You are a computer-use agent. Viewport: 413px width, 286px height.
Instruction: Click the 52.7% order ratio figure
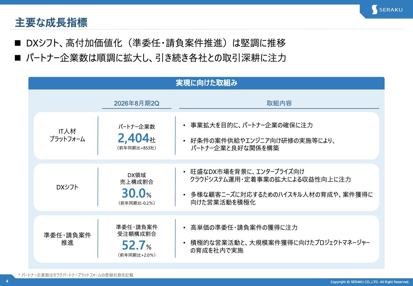[136, 245]
